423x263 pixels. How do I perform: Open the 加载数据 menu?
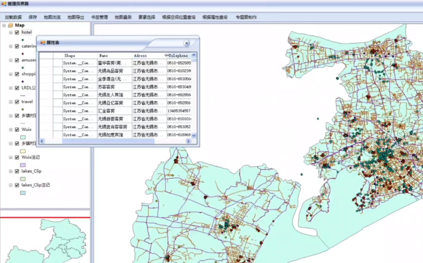pos(13,17)
